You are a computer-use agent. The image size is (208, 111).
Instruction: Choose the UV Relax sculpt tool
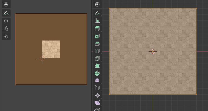pos(6,29)
